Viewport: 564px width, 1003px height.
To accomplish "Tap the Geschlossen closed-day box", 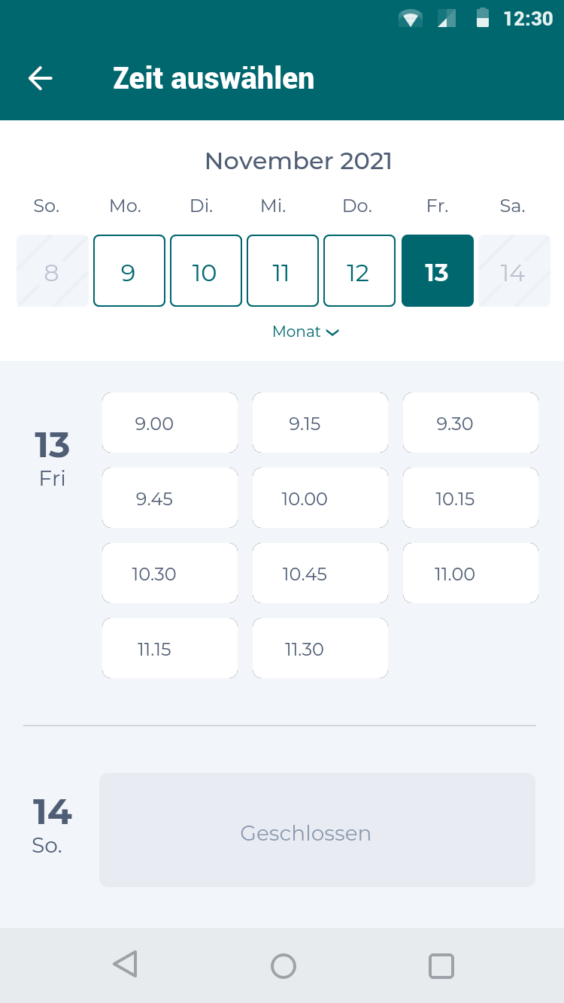I will pos(317,830).
